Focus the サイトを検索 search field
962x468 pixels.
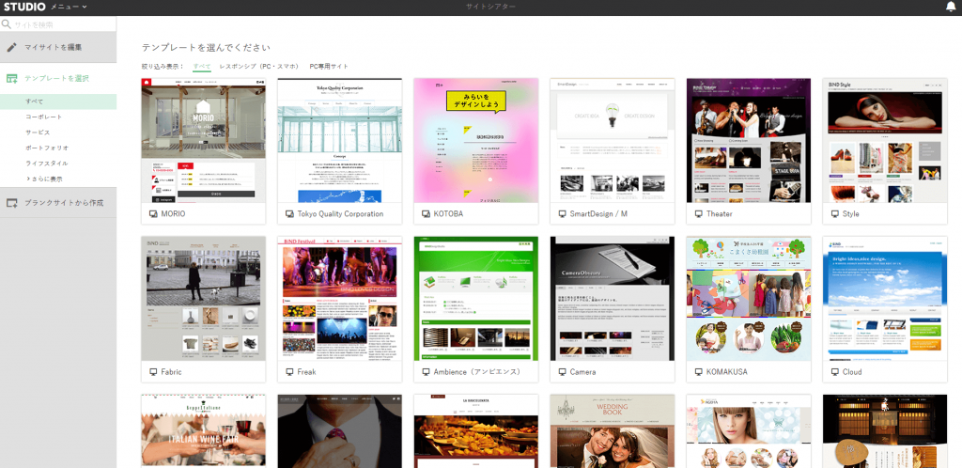tap(58, 24)
